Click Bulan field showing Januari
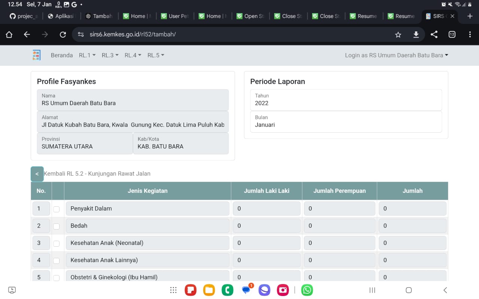The height and width of the screenshot is (299, 479). coord(346,121)
